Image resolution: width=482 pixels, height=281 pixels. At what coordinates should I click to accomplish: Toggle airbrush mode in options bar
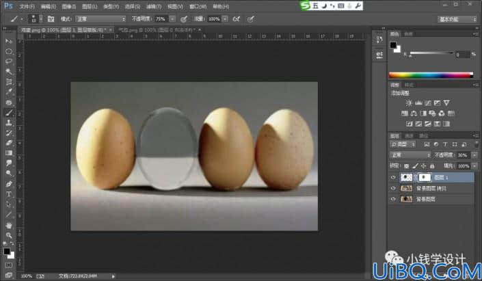point(237,19)
